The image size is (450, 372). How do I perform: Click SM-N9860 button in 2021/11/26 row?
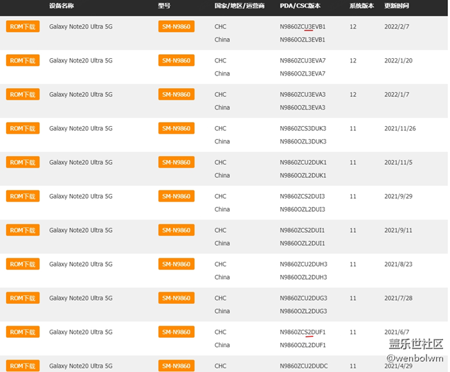click(176, 128)
